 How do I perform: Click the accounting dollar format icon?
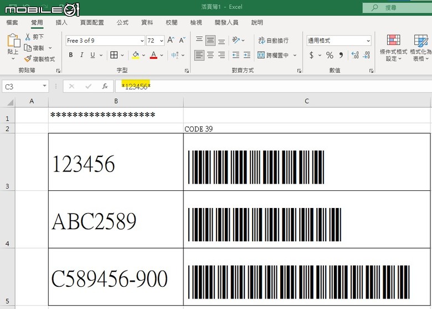point(311,55)
